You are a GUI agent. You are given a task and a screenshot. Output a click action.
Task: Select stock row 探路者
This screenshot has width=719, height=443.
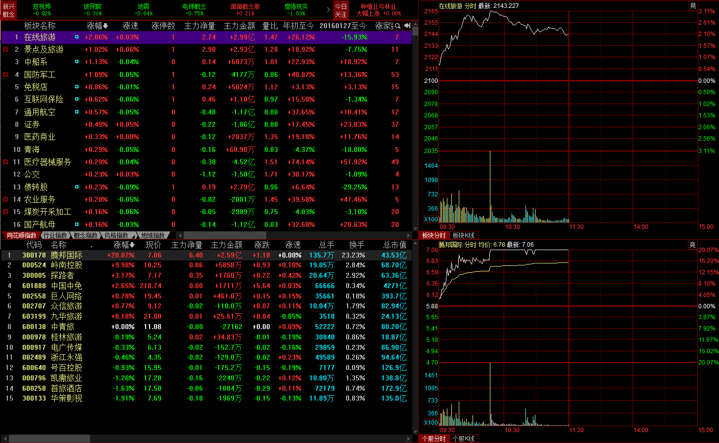[x=206, y=275]
